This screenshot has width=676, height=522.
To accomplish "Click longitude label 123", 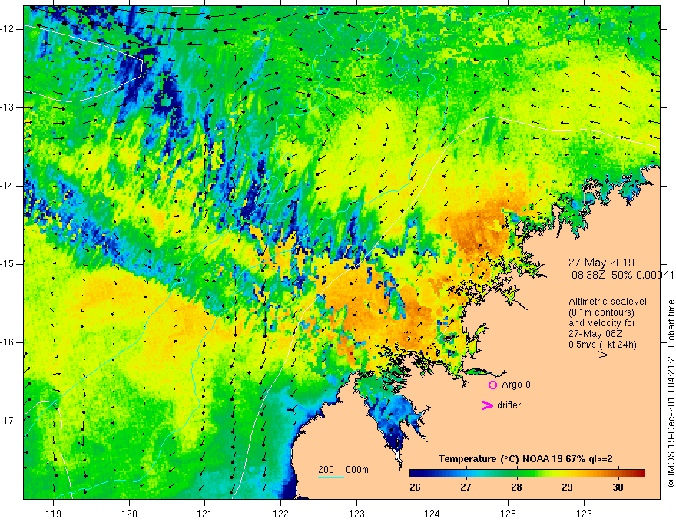I will (356, 514).
